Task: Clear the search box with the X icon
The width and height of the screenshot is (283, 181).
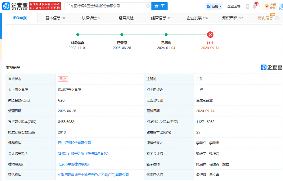Action: 148,6
